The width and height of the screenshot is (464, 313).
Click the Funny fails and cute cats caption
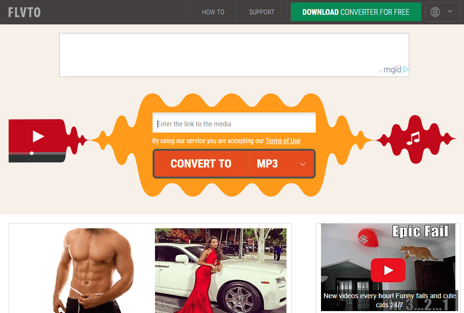tap(390, 300)
